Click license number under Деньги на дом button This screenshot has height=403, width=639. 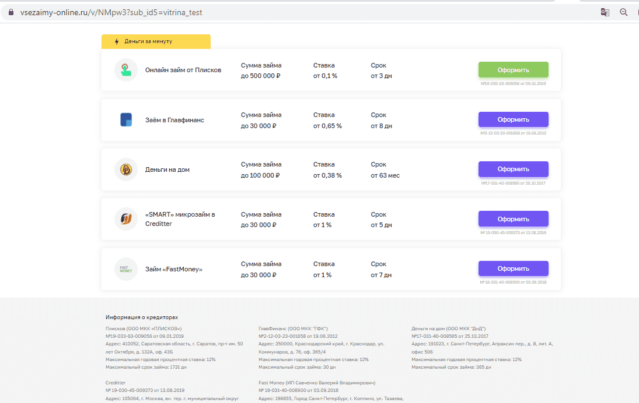pos(513,183)
